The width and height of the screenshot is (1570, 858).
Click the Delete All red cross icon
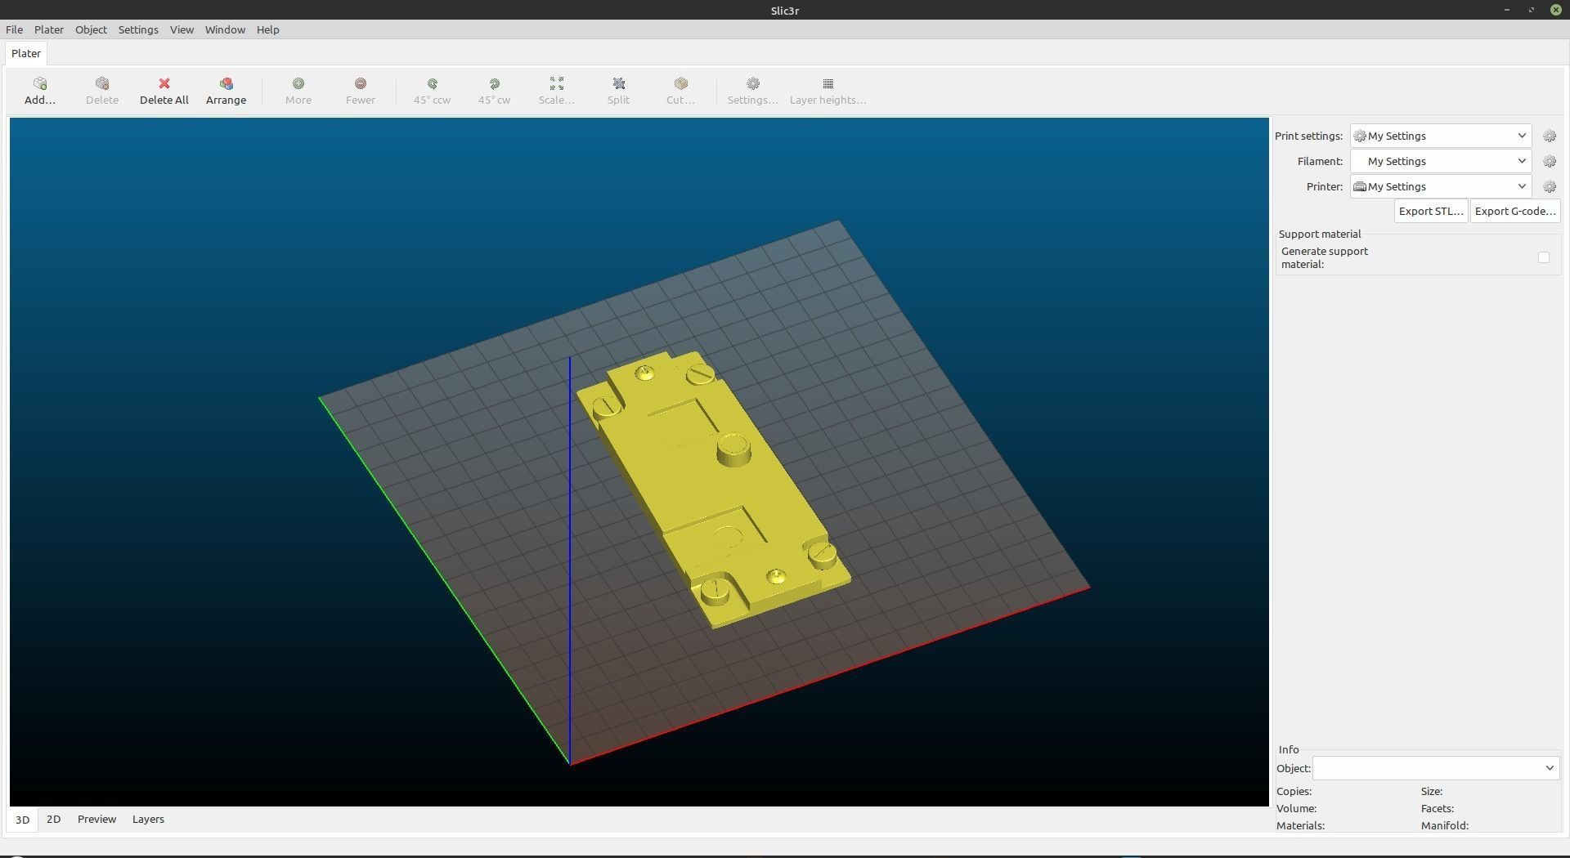(x=164, y=84)
